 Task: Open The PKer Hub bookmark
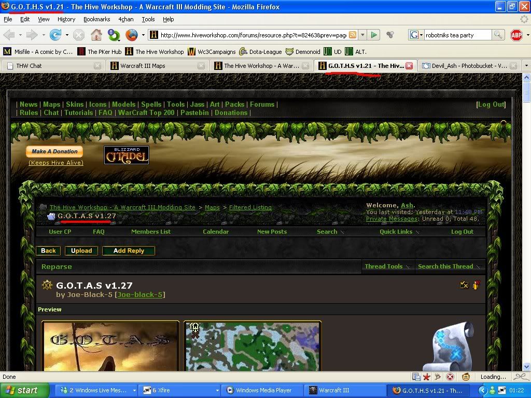100,52
